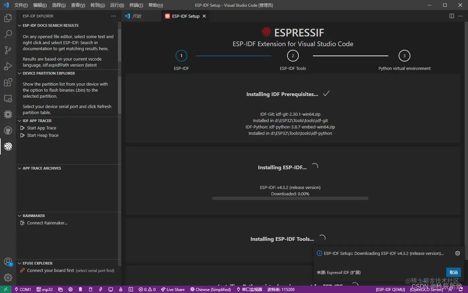
Task: Click [ESP-IDF QEMU] status bar item
Action: click(390, 289)
